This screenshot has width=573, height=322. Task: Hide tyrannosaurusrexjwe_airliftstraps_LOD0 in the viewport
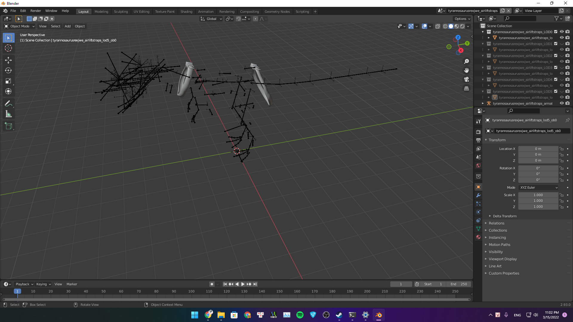pyautogui.click(x=562, y=32)
